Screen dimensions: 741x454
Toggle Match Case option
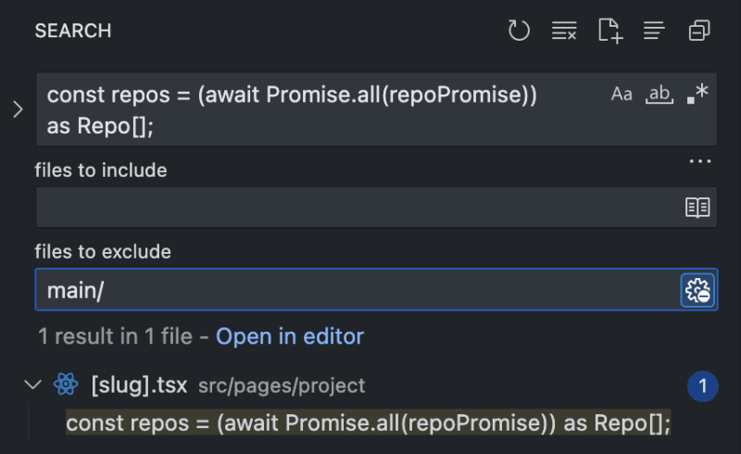[622, 95]
